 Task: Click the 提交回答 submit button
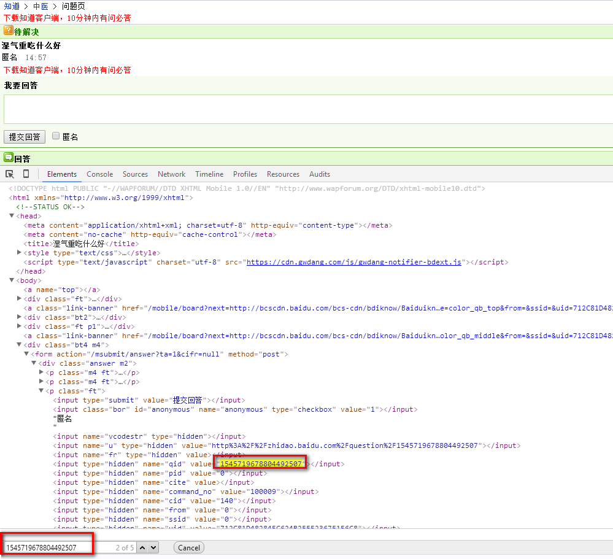pyautogui.click(x=25, y=137)
